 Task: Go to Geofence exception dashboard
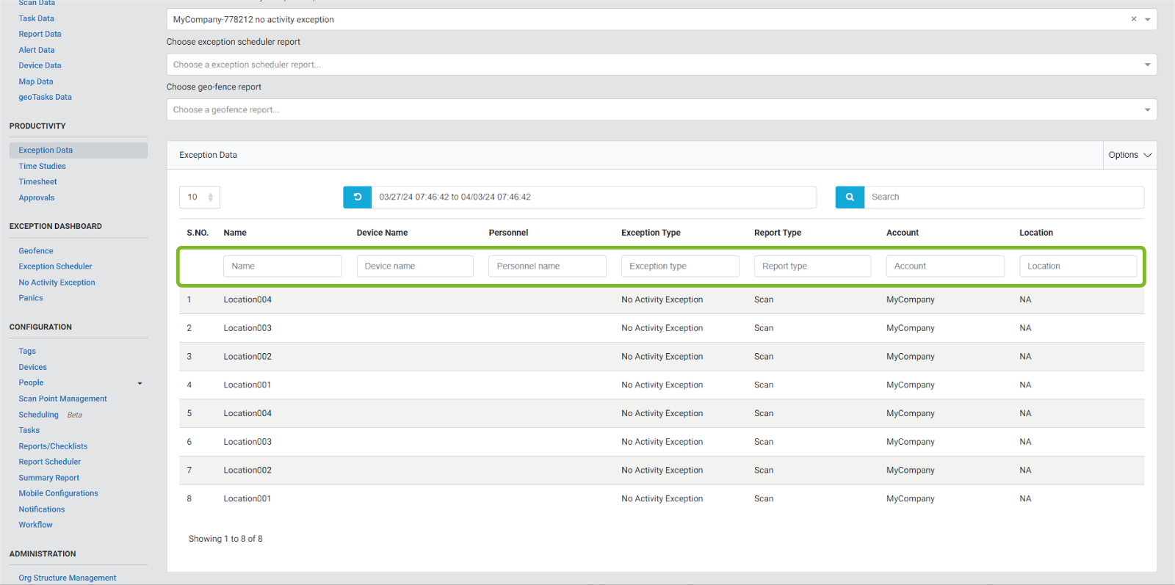36,251
